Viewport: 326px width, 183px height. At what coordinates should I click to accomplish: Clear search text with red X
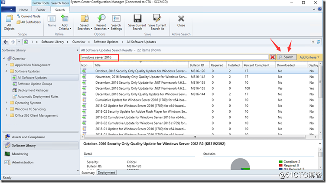273,57
